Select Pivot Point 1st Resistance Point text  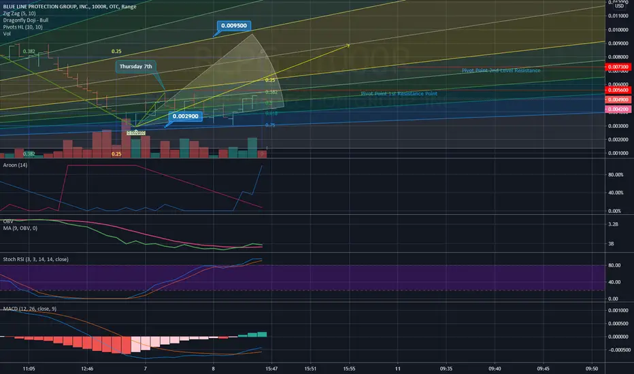(x=399, y=93)
